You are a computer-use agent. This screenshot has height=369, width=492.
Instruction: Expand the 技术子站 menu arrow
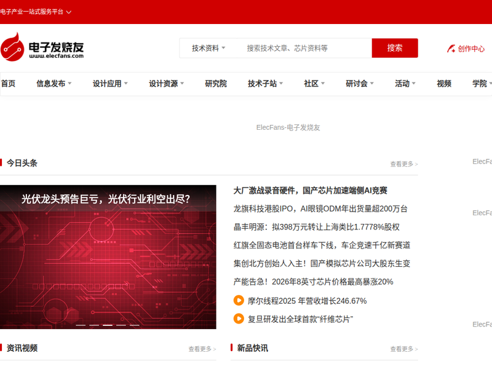282,84
